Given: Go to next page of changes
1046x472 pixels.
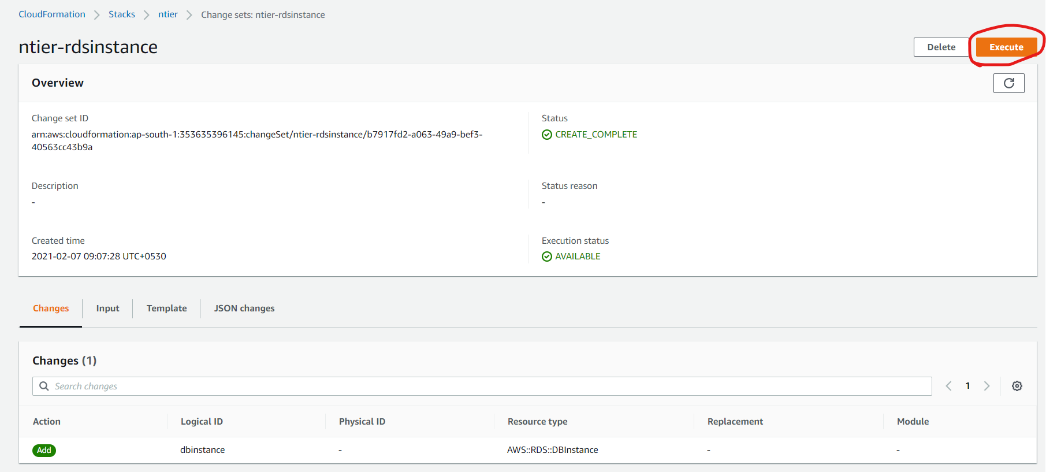Looking at the screenshot, I should click(987, 386).
